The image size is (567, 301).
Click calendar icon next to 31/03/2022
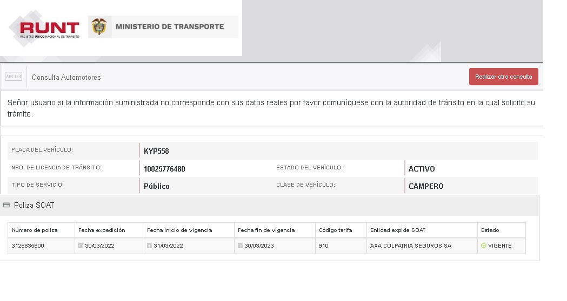tap(150, 246)
